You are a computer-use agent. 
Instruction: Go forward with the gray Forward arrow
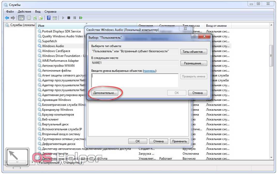13,18
